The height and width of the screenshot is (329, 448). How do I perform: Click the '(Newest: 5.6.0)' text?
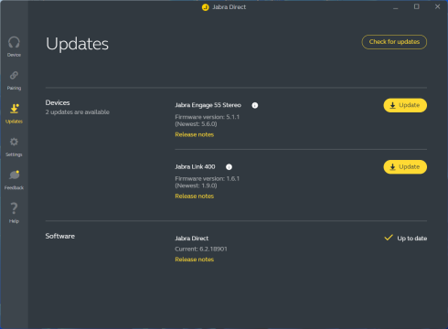(x=196, y=124)
